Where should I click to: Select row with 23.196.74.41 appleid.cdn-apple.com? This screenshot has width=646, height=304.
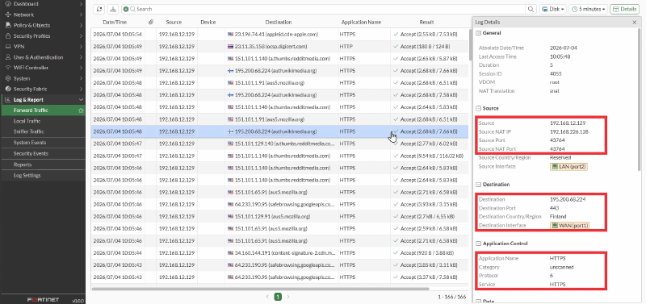[279, 34]
